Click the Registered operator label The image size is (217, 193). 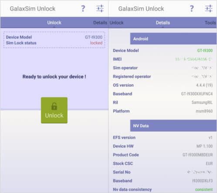click(x=132, y=76)
